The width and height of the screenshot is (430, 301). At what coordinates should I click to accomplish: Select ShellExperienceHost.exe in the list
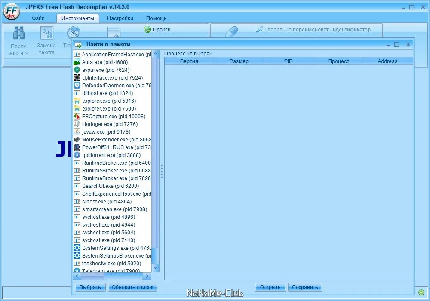click(112, 193)
